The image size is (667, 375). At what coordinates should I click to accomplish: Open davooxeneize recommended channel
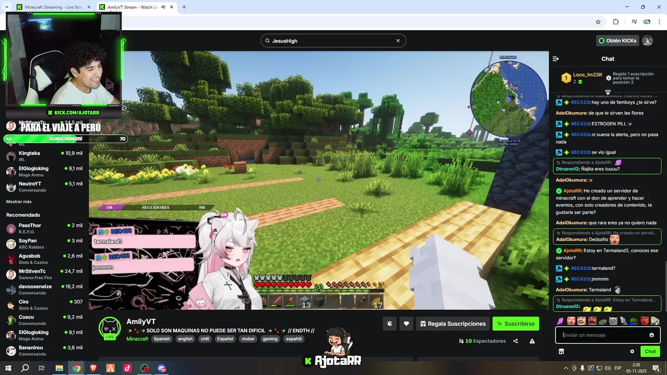pos(44,290)
